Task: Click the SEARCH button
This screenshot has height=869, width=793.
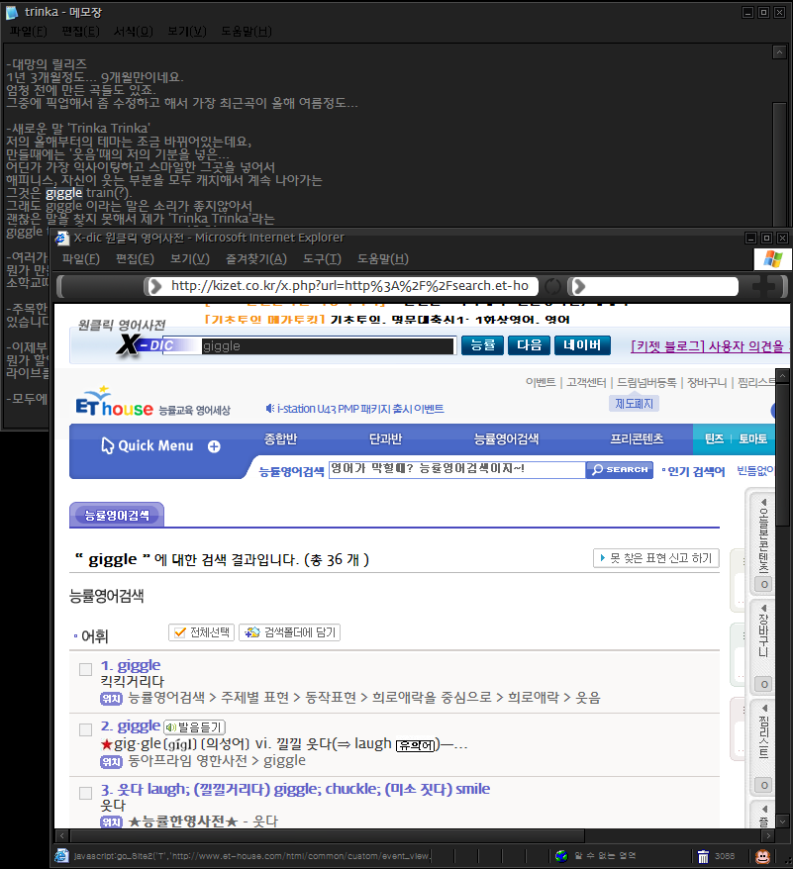Action: 620,470
